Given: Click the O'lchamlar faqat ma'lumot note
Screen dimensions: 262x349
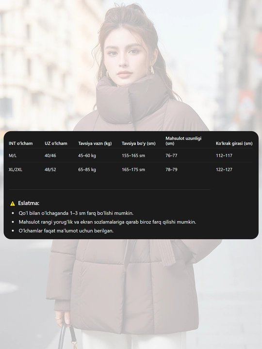Looking at the screenshot, I should point(66,231).
